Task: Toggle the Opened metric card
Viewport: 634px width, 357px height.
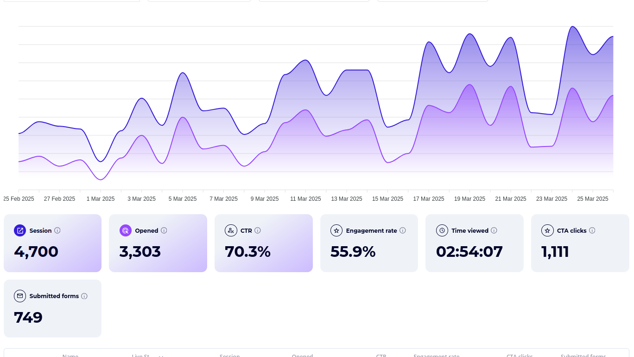Action: 158,243
